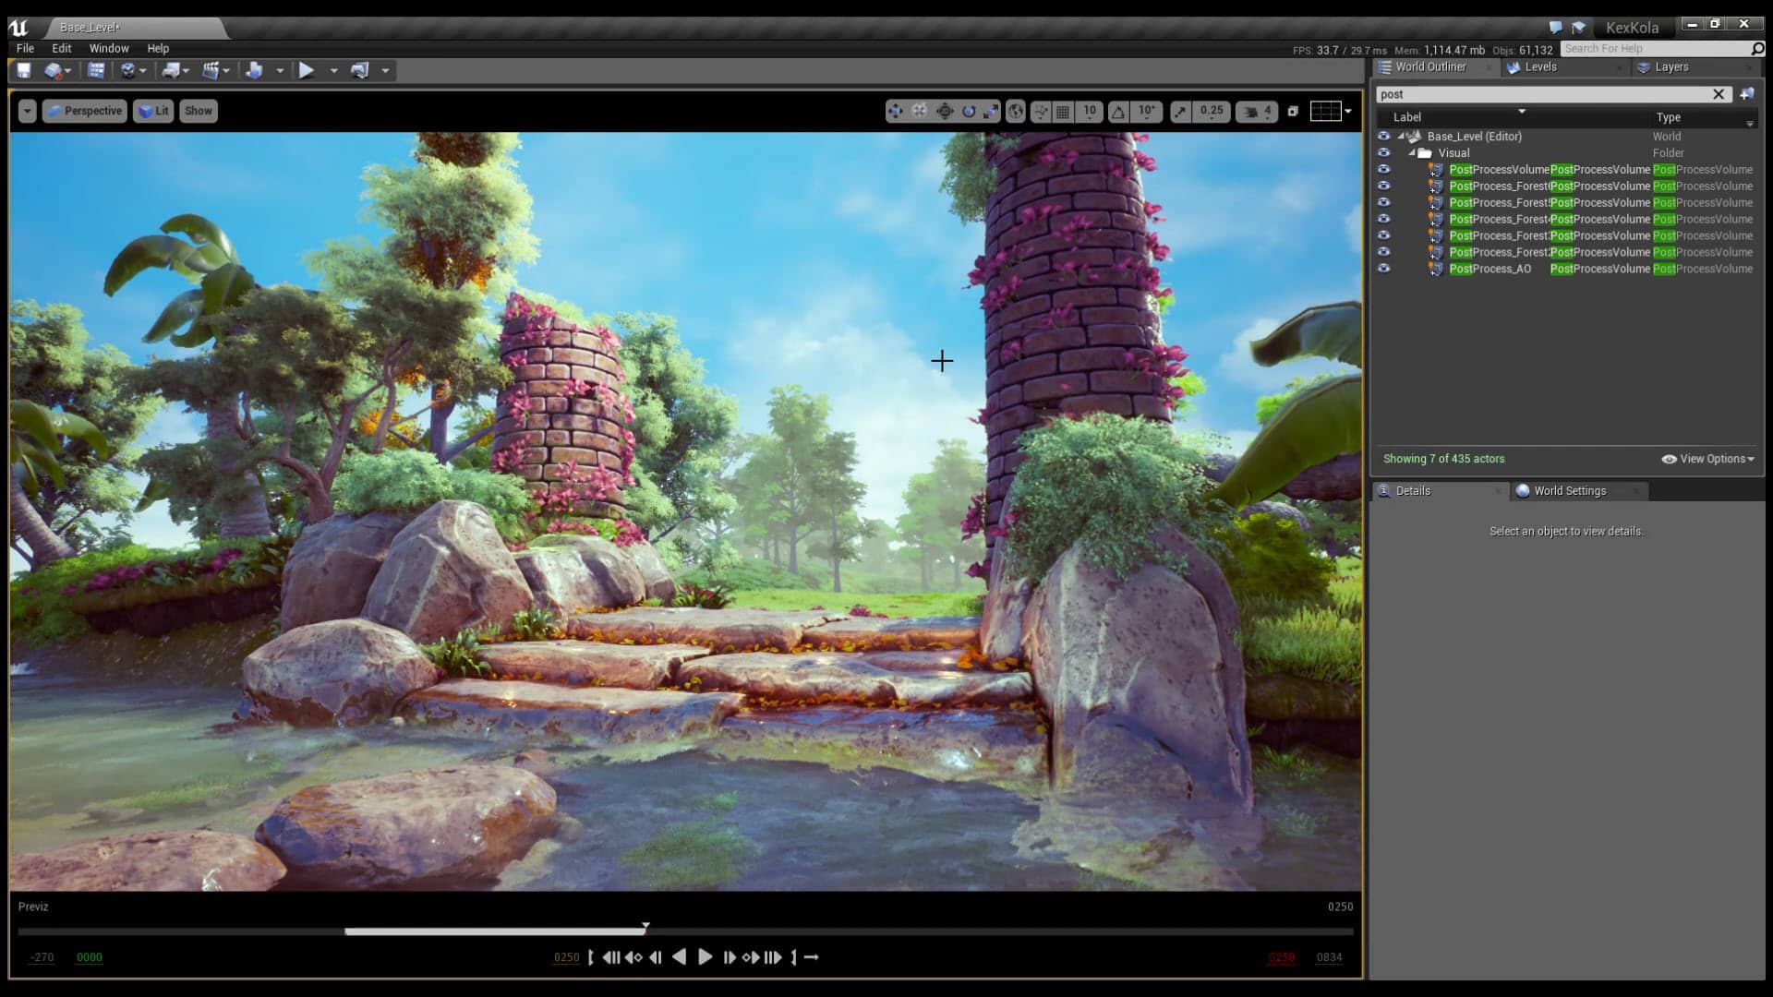
Task: Enable grid snapping
Action: point(1062,111)
